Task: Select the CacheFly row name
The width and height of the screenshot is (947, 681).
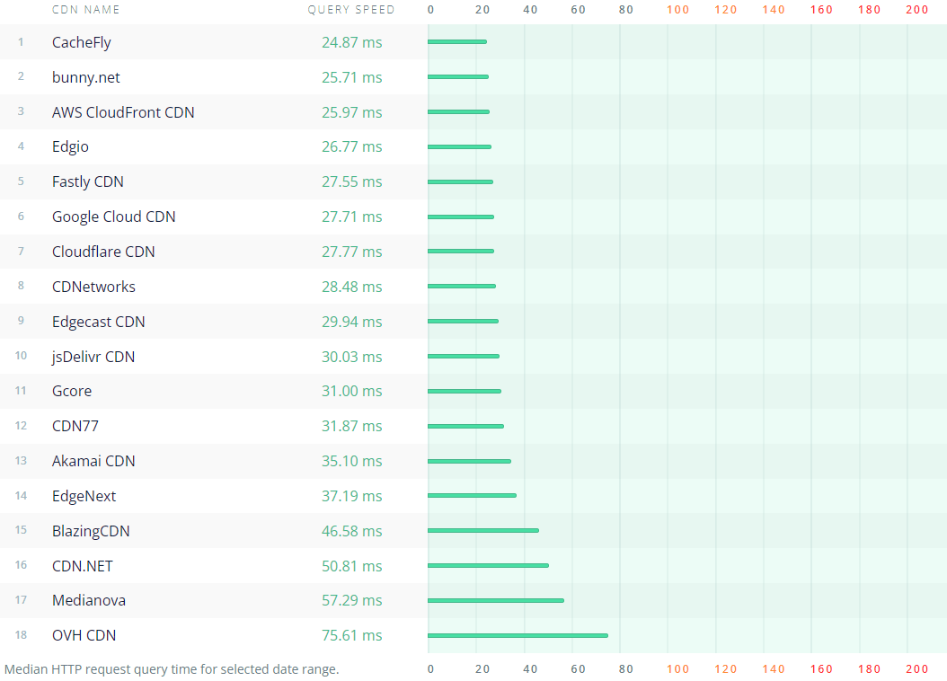Action: pyautogui.click(x=82, y=42)
